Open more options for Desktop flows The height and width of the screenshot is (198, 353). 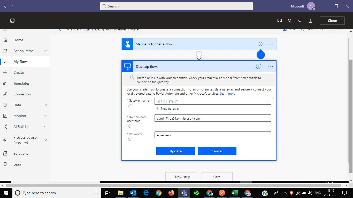270,67
